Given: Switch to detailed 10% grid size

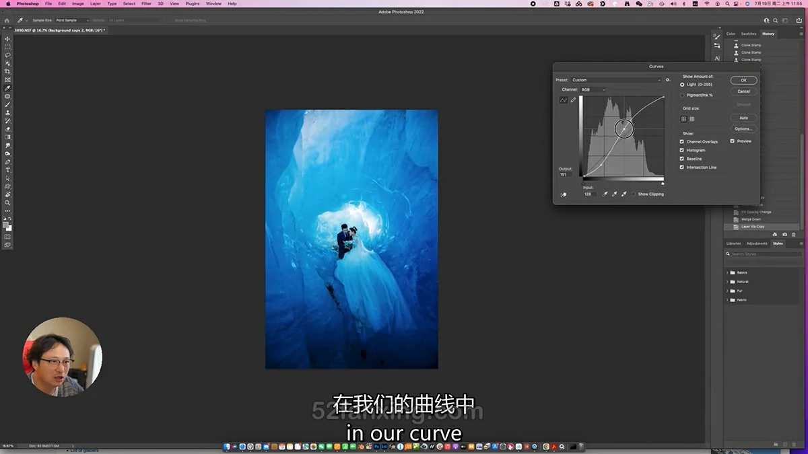Looking at the screenshot, I should pos(692,119).
